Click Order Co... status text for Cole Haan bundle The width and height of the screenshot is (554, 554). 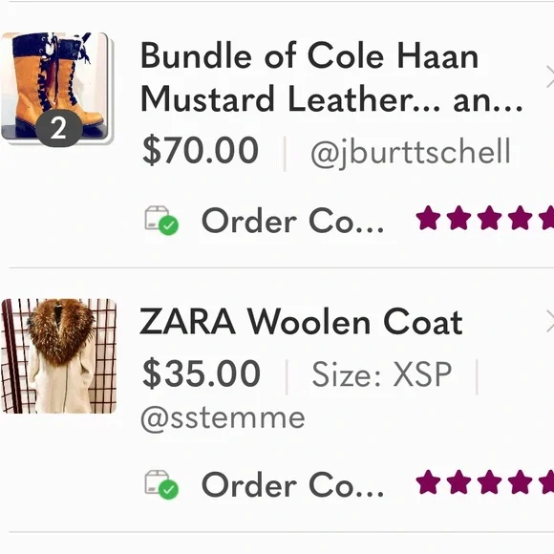click(292, 221)
